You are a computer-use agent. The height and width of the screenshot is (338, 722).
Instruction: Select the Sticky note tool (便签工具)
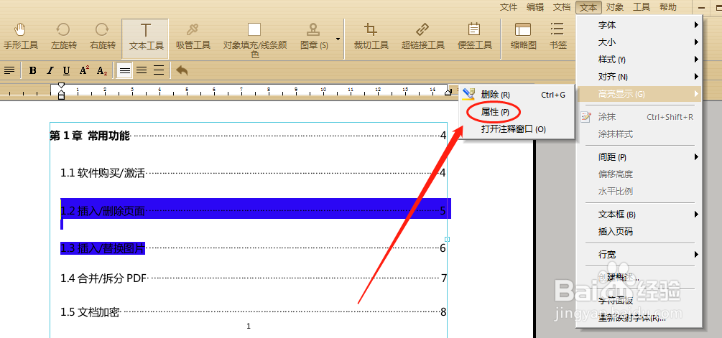tap(475, 37)
